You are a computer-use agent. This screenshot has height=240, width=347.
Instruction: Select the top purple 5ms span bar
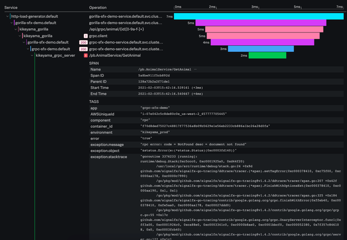pyautogui.click(x=261, y=23)
